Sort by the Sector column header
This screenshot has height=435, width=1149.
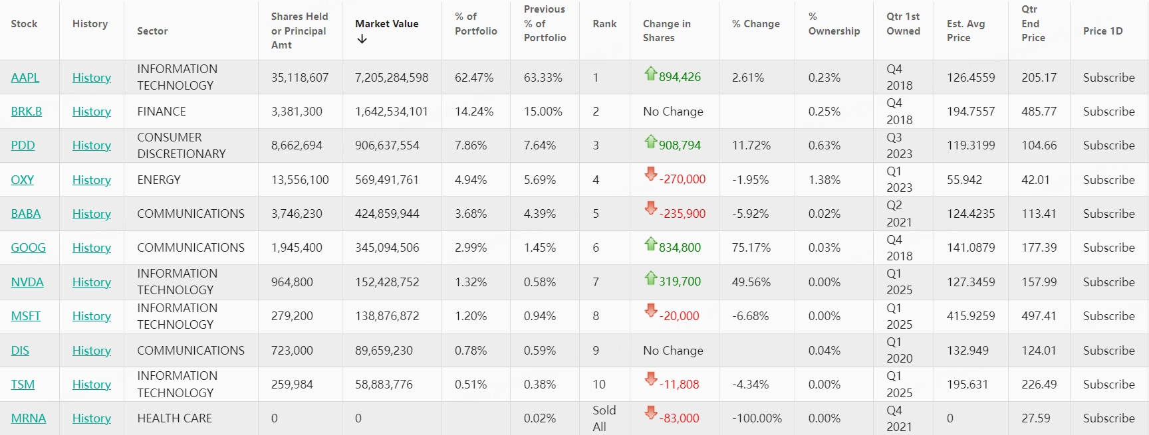pyautogui.click(x=152, y=31)
